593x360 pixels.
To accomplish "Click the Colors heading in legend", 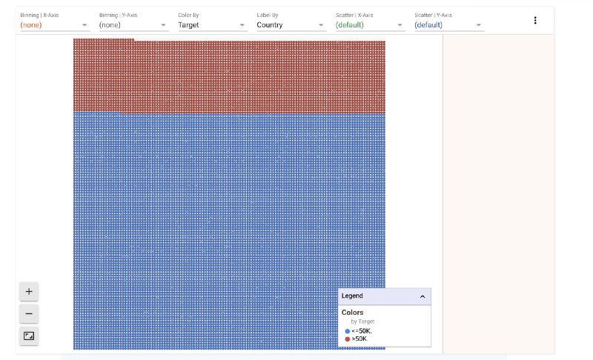I will (x=353, y=313).
